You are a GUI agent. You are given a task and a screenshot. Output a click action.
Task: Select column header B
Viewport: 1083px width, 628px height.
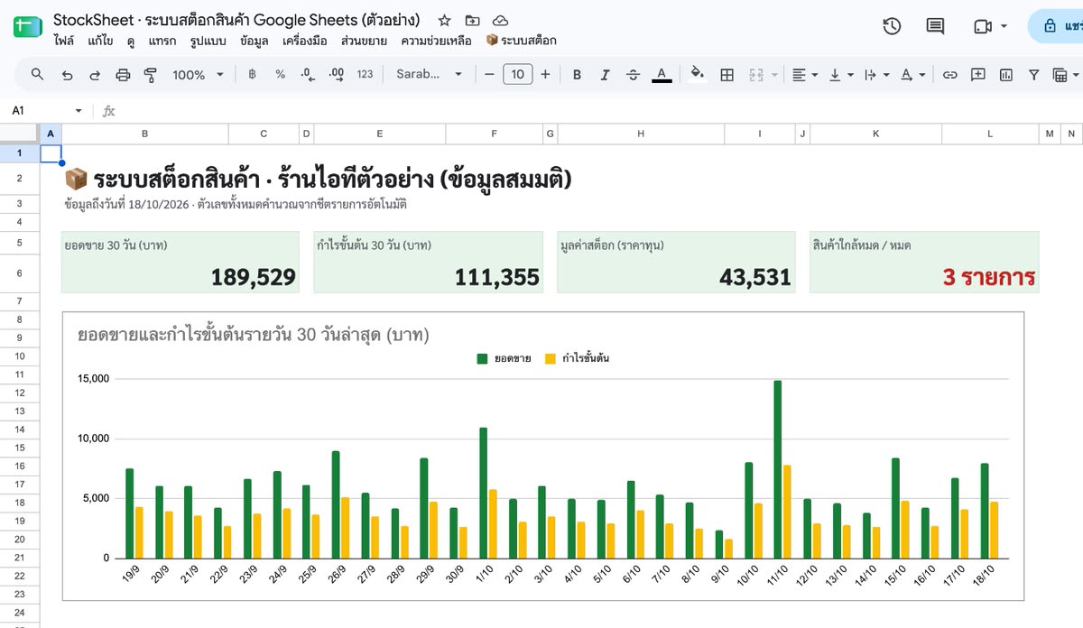point(145,134)
